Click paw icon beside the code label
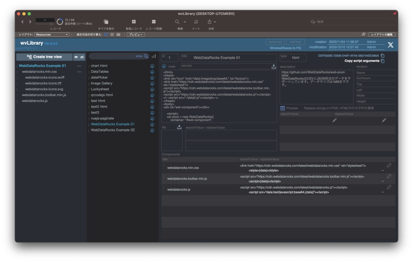Screen dimensions: 413x262 (164, 66)
